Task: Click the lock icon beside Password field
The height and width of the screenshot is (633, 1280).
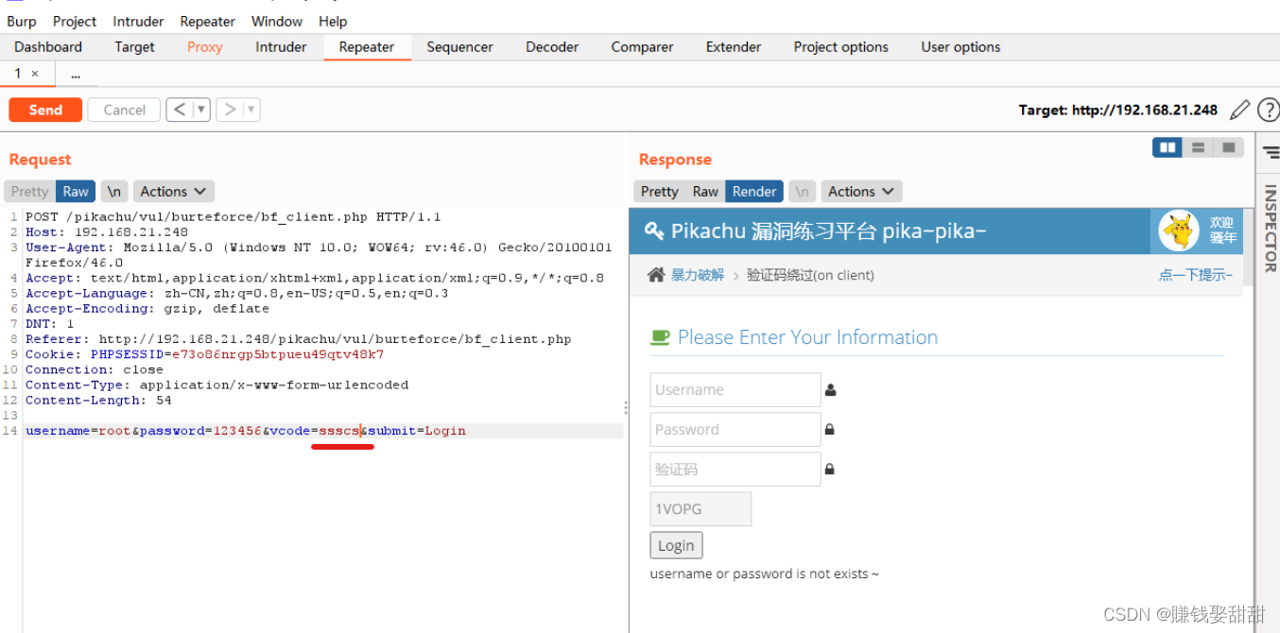Action: [x=830, y=429]
